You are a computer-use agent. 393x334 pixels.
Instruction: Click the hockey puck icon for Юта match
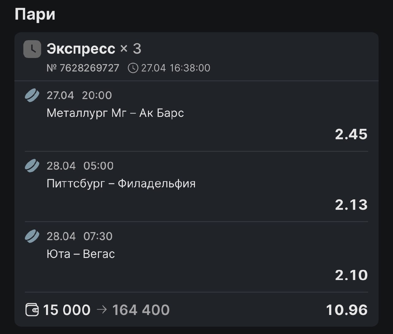pos(32,236)
